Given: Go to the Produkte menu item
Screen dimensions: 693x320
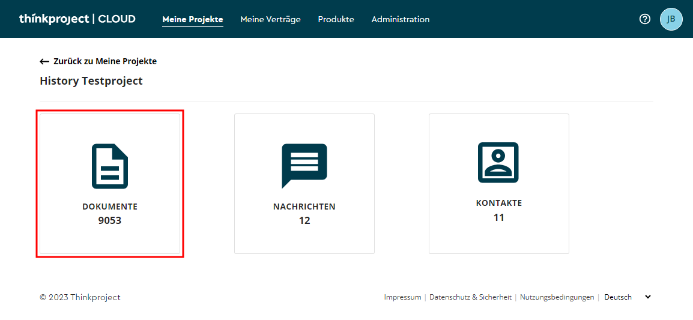Looking at the screenshot, I should coord(336,19).
